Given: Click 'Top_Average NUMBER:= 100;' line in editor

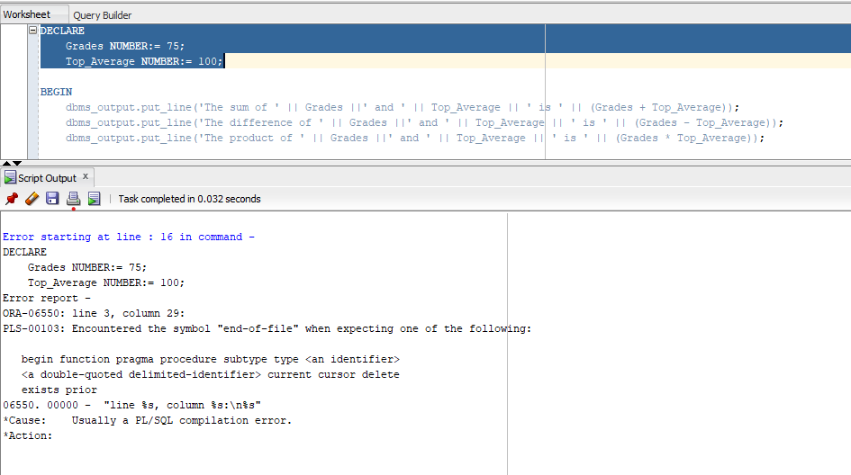Looking at the screenshot, I should [x=144, y=61].
